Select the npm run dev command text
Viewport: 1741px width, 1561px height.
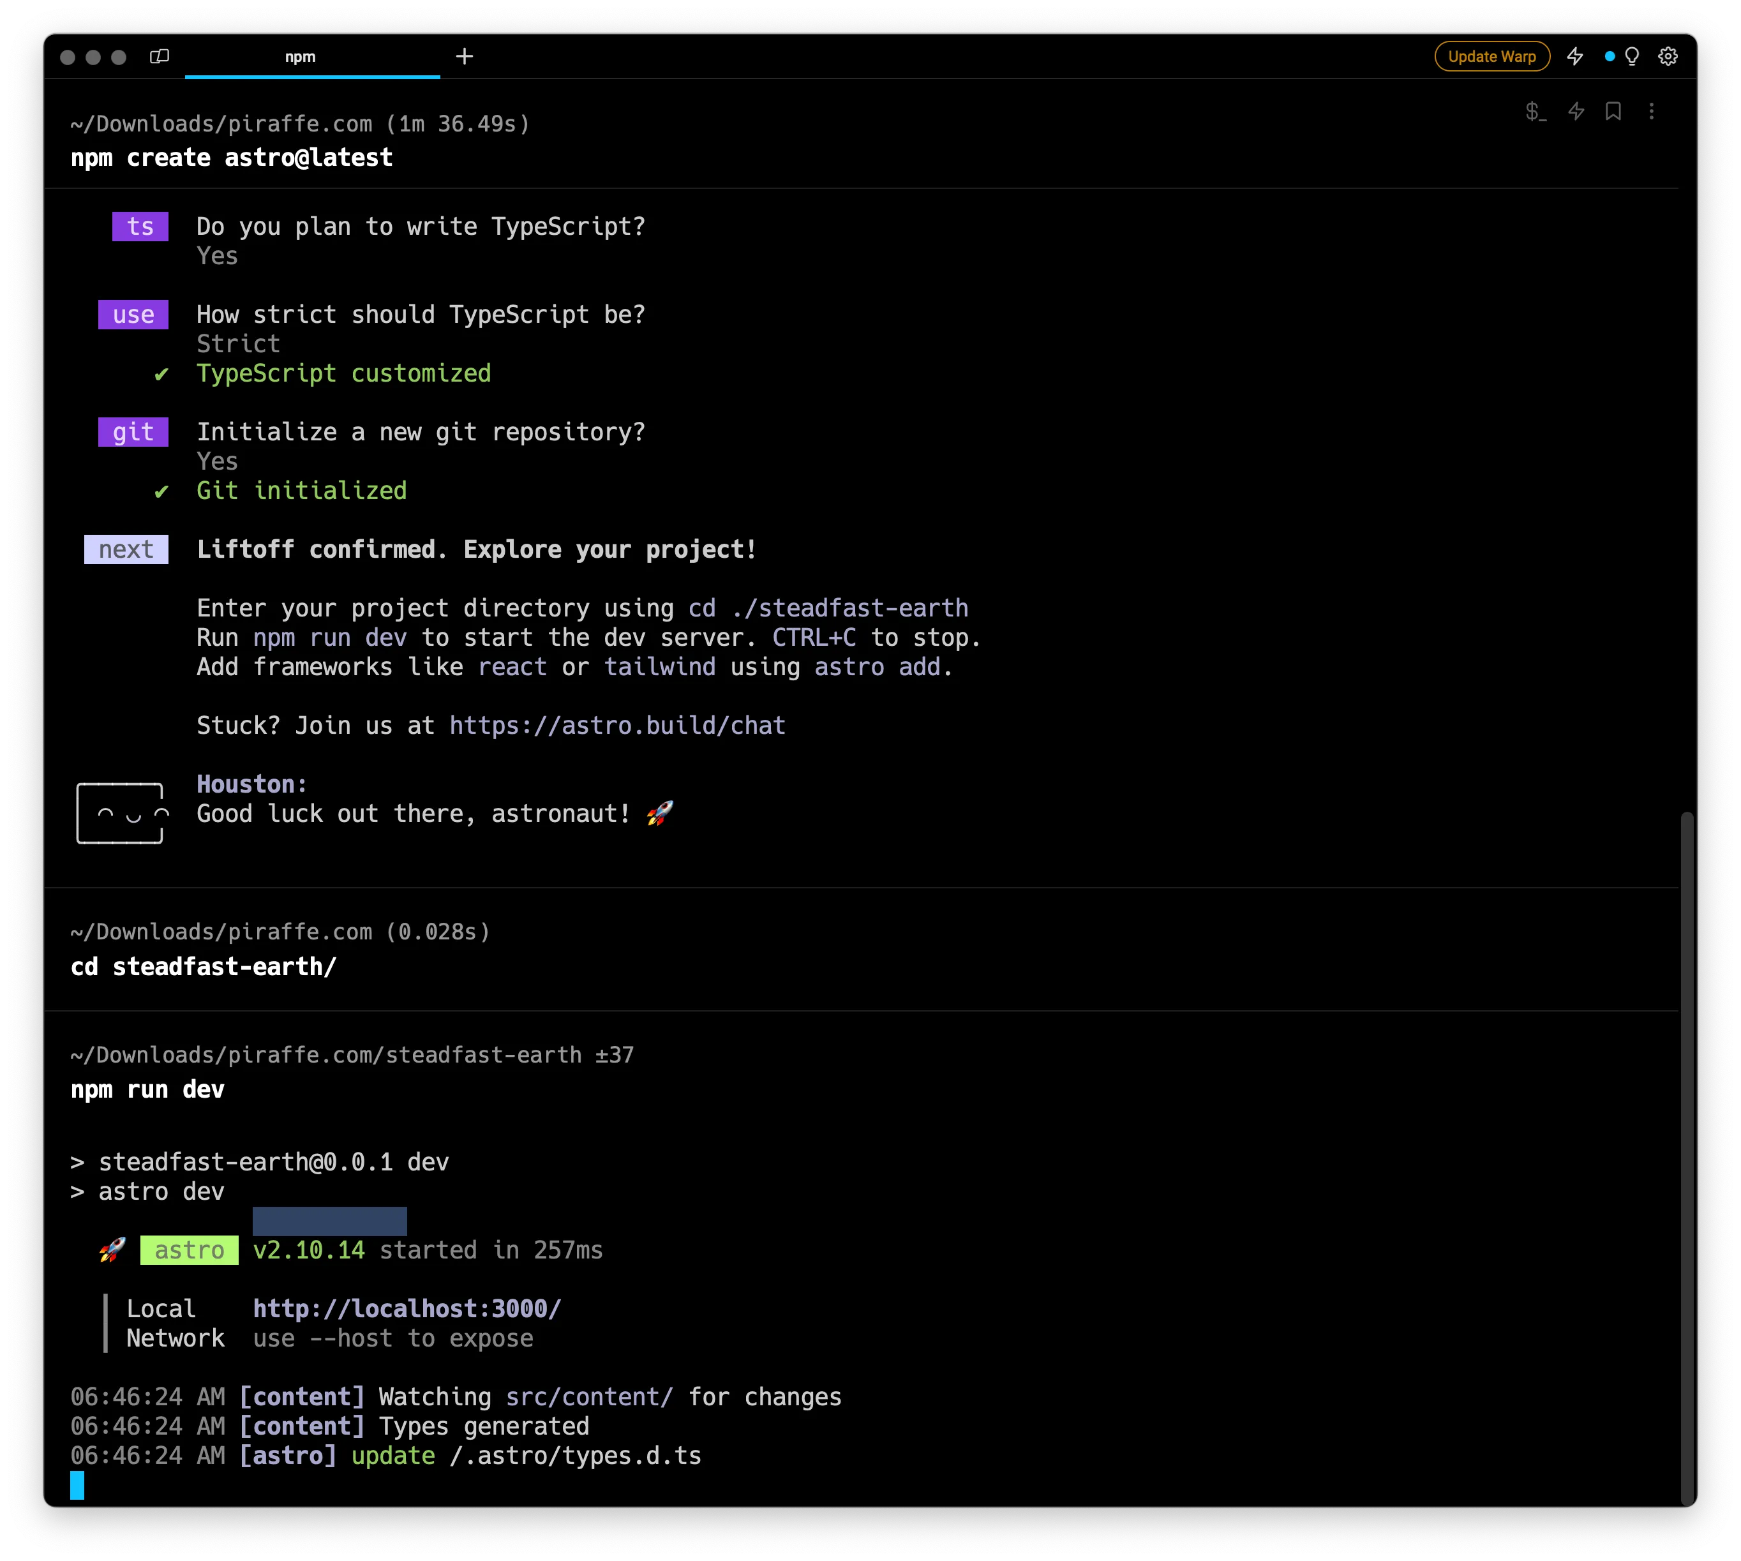click(147, 1089)
